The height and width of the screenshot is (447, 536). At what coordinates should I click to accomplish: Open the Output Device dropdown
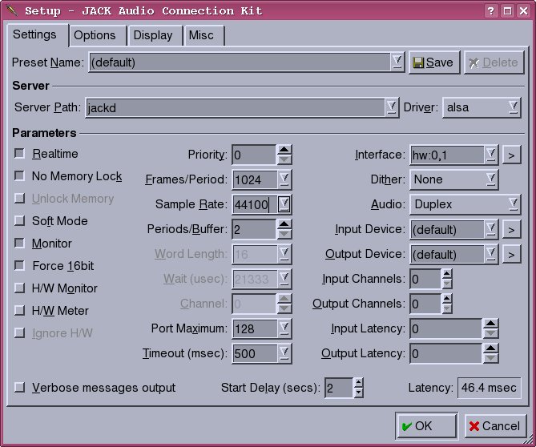pyautogui.click(x=490, y=254)
